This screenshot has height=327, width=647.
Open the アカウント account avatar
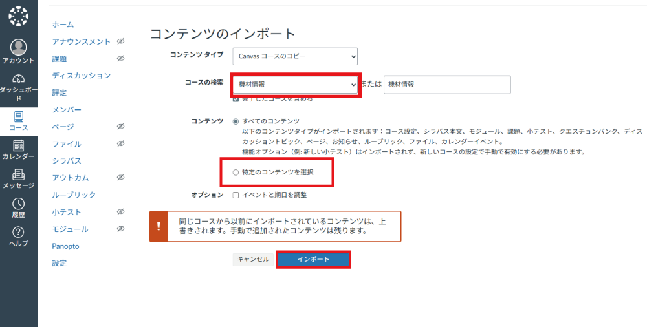tap(19, 48)
